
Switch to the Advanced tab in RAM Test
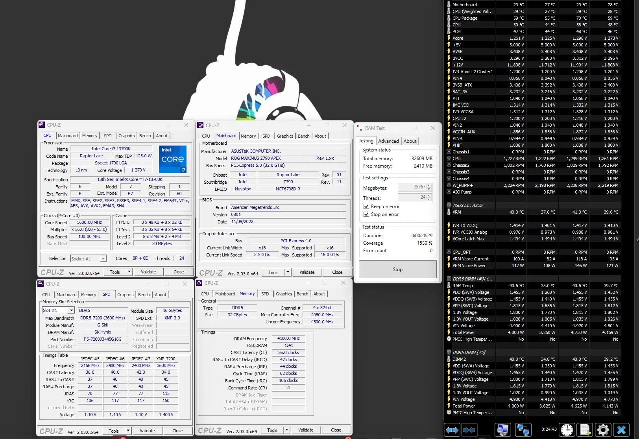[x=388, y=141]
